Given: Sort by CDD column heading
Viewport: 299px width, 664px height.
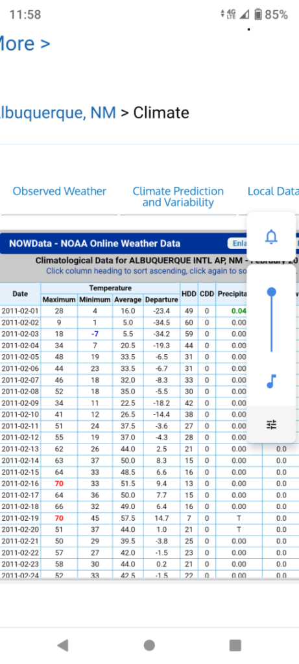Looking at the screenshot, I should (x=207, y=294).
